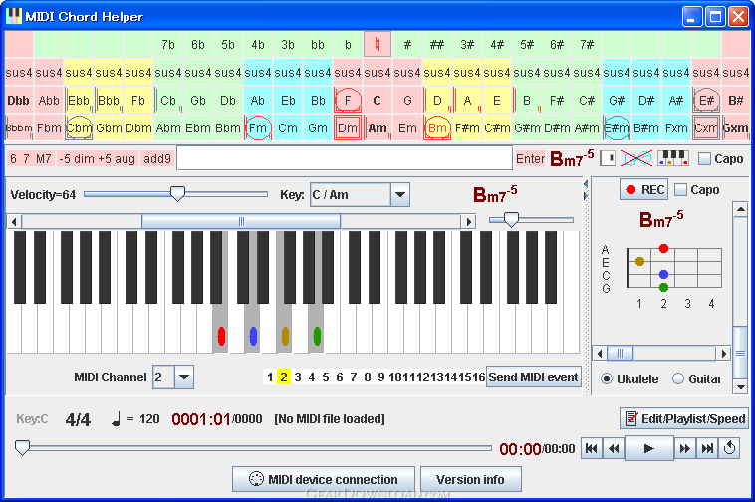Click chord diagram vertical scrollbar up arrow
This screenshot has width=755, height=502.
[740, 209]
